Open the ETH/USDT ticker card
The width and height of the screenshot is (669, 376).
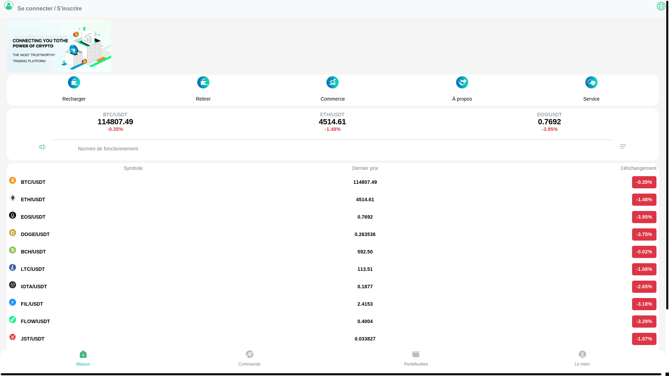click(332, 122)
